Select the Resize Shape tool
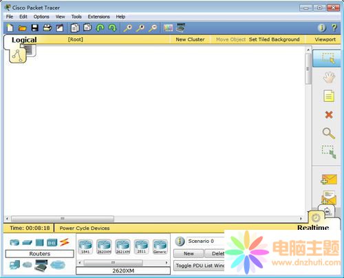The image size is (344, 278). pyautogui.click(x=329, y=151)
